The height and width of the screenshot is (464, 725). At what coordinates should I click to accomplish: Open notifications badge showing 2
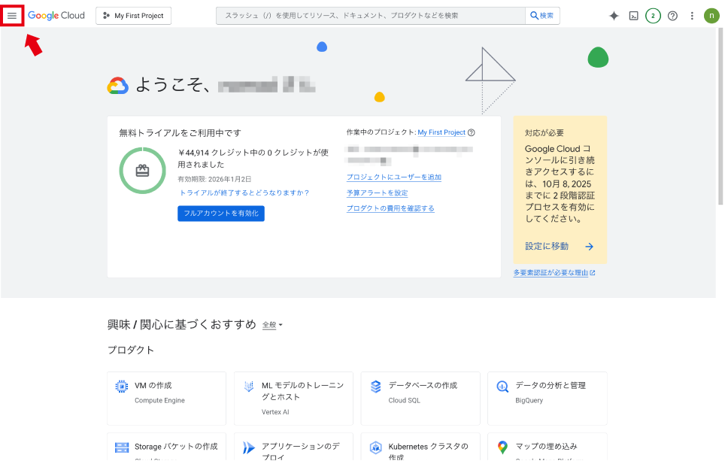pyautogui.click(x=653, y=16)
